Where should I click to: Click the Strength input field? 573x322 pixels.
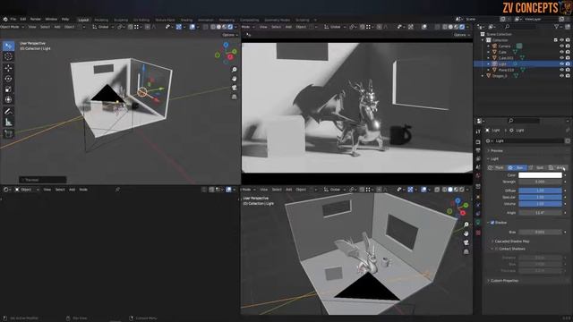pos(540,182)
